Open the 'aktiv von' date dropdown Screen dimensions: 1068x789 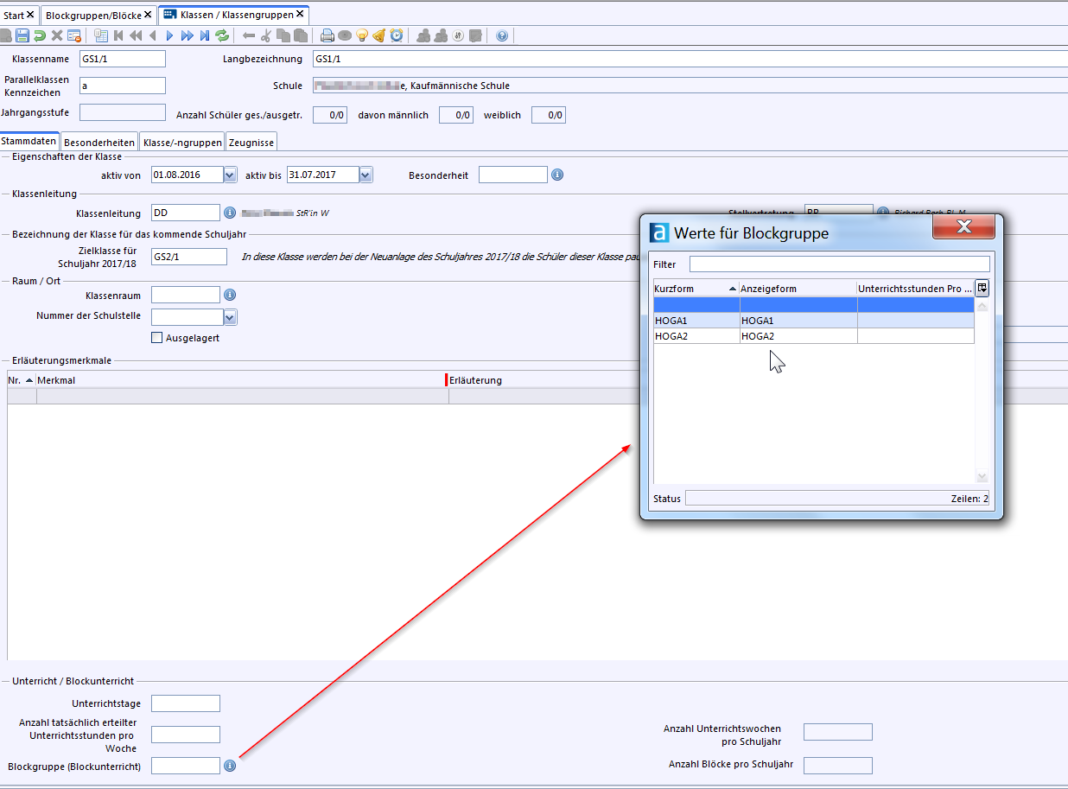point(230,175)
